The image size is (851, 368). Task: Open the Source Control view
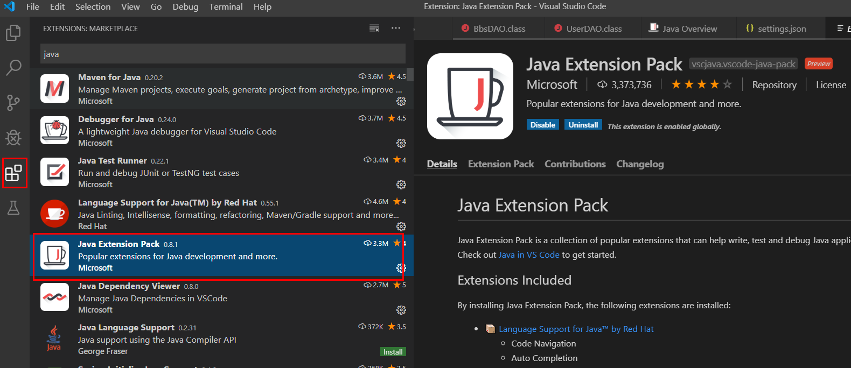[13, 102]
